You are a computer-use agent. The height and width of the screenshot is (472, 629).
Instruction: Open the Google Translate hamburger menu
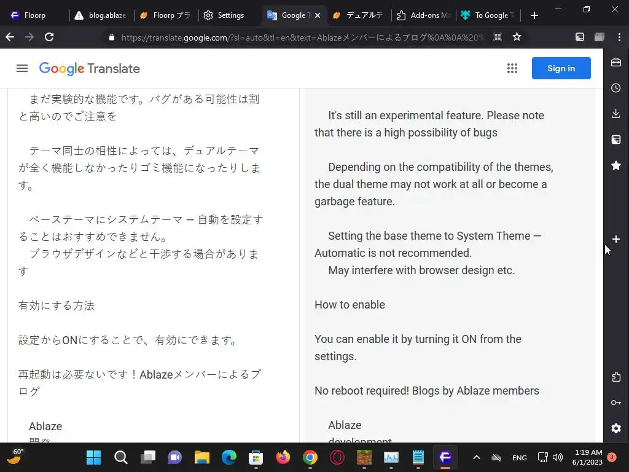point(22,68)
